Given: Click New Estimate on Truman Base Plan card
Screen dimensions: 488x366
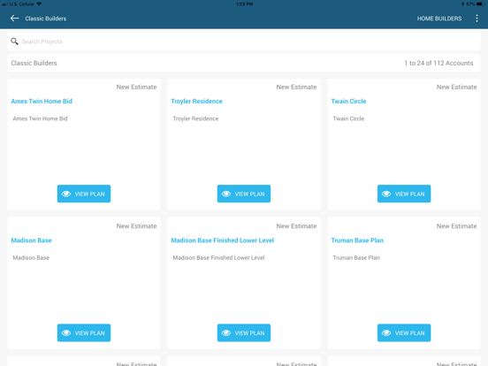Looking at the screenshot, I should tap(456, 226).
